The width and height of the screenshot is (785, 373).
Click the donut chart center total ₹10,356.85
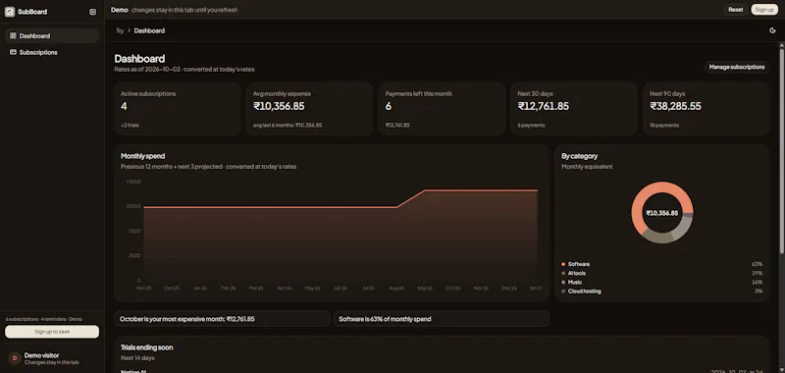click(661, 213)
